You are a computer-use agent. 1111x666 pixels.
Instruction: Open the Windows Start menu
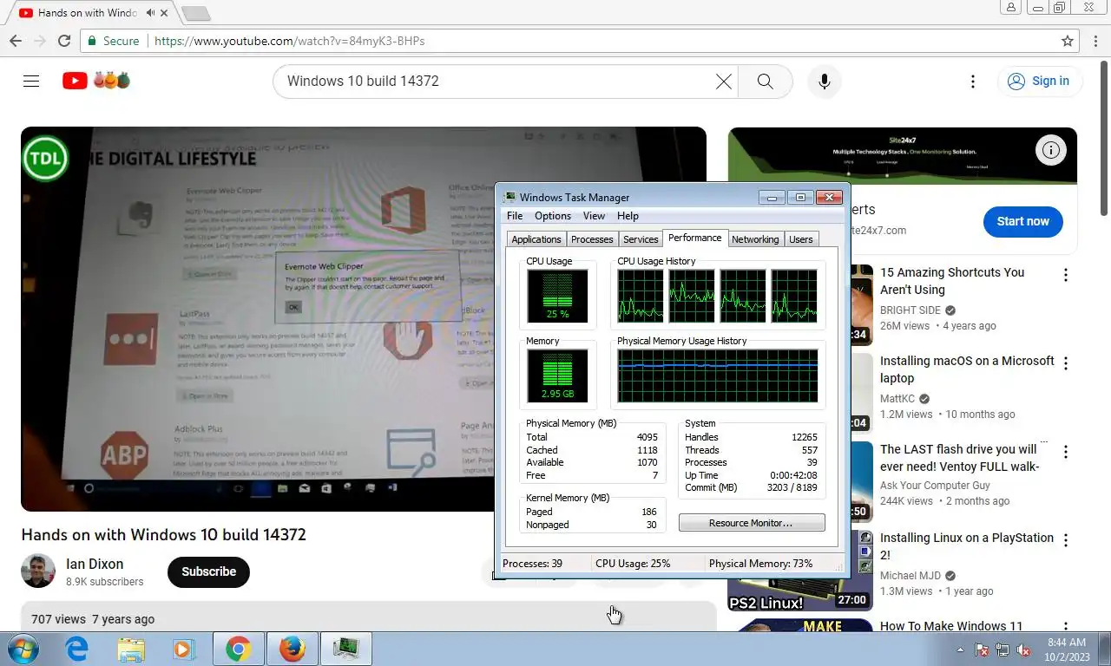coord(23,649)
